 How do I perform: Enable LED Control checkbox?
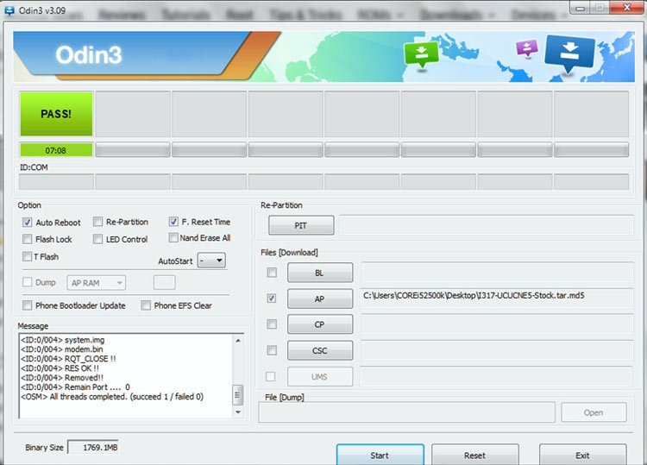(97, 239)
